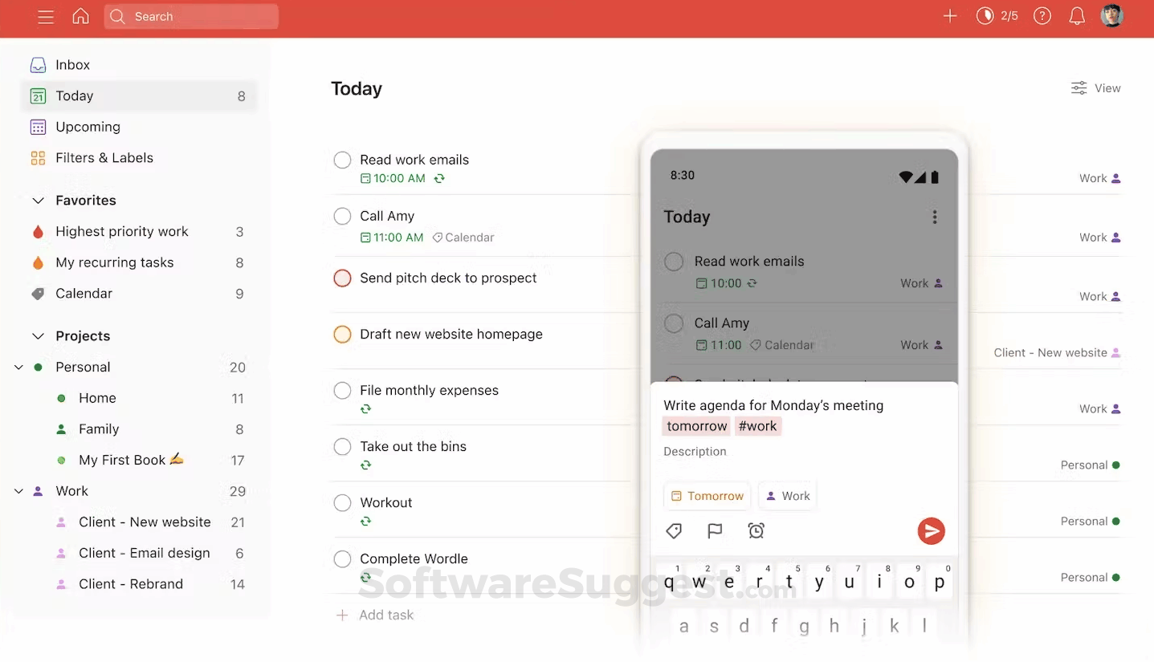Complete the 'Workout' task circle

(342, 502)
